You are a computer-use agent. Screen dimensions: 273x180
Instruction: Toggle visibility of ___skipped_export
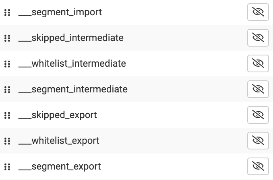pos(258,115)
